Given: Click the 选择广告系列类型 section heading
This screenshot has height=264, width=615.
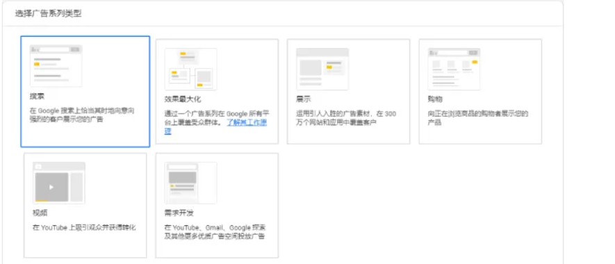Looking at the screenshot, I should pos(49,14).
